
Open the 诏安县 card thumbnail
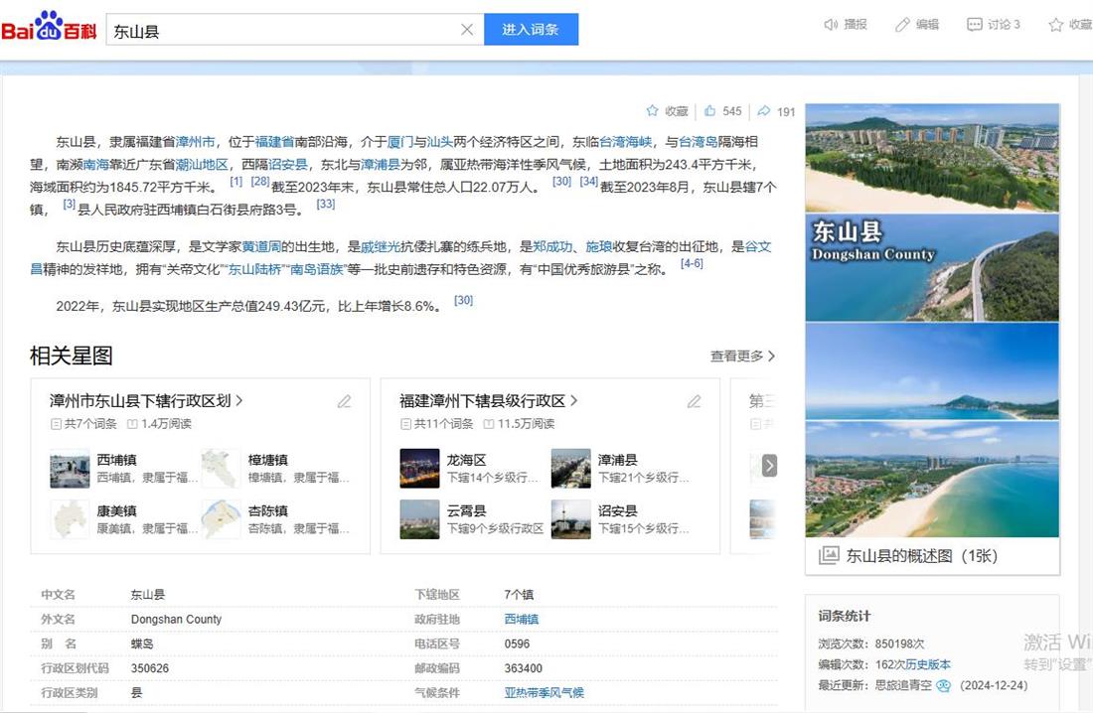(571, 519)
